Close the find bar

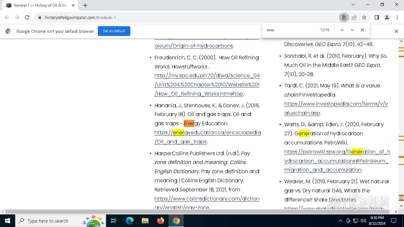point(362,30)
